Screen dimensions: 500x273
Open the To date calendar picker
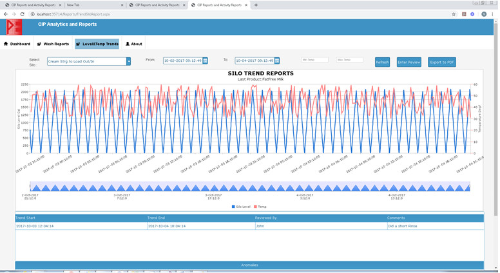tap(277, 61)
